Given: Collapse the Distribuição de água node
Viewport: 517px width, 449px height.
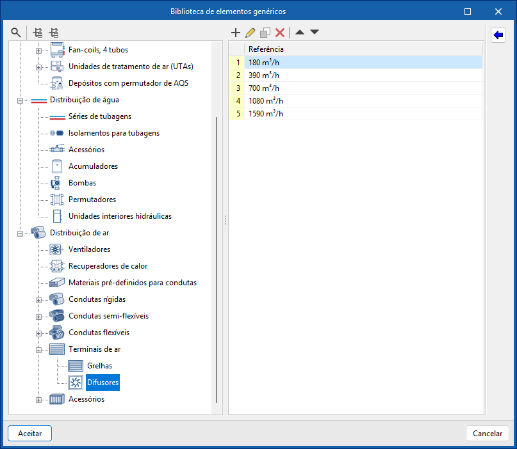Looking at the screenshot, I should tap(20, 100).
